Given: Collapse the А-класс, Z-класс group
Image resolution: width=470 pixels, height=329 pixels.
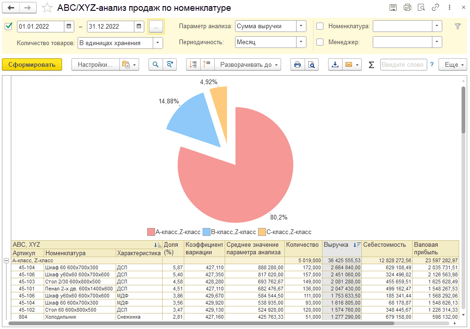Looking at the screenshot, I should point(6,261).
